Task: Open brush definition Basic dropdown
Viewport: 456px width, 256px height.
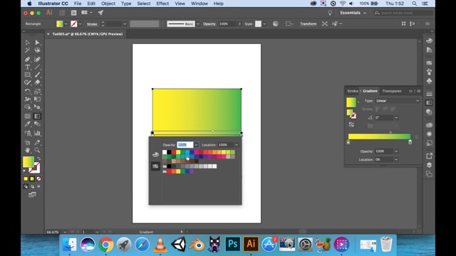Action: tap(198, 23)
